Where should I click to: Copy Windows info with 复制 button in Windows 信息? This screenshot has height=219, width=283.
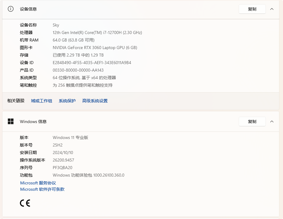[x=252, y=122]
